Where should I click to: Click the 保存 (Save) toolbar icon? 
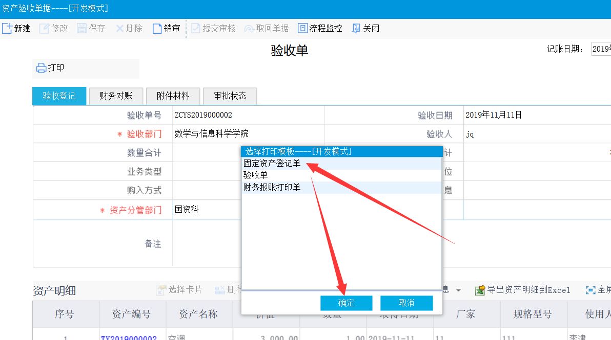click(82, 29)
